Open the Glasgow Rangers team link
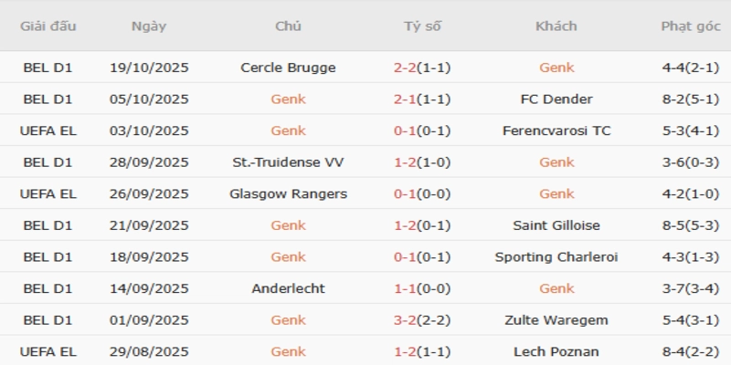This screenshot has width=731, height=365. [288, 193]
